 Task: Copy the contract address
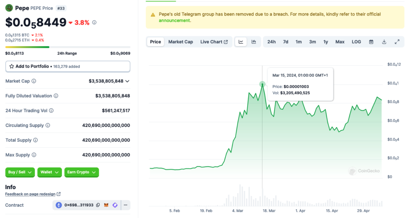click(x=98, y=205)
